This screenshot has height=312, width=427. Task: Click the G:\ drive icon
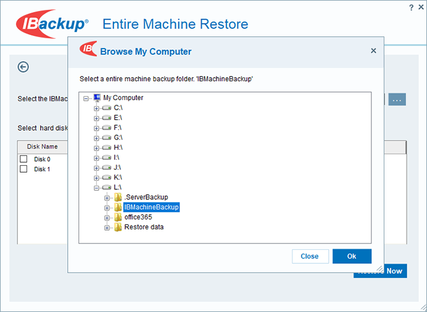pyautogui.click(x=107, y=138)
